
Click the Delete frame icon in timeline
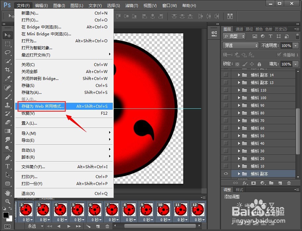coord(107,226)
